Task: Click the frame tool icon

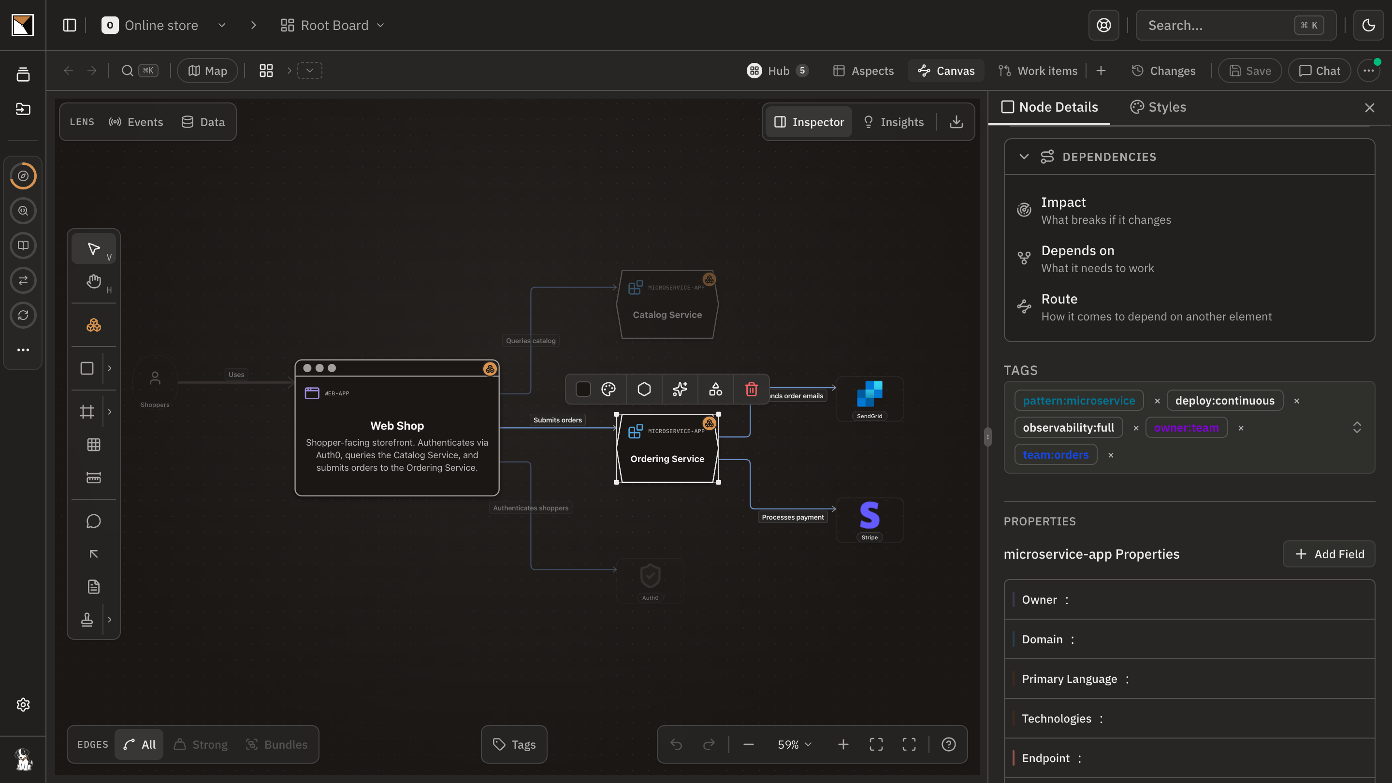Action: tap(87, 412)
